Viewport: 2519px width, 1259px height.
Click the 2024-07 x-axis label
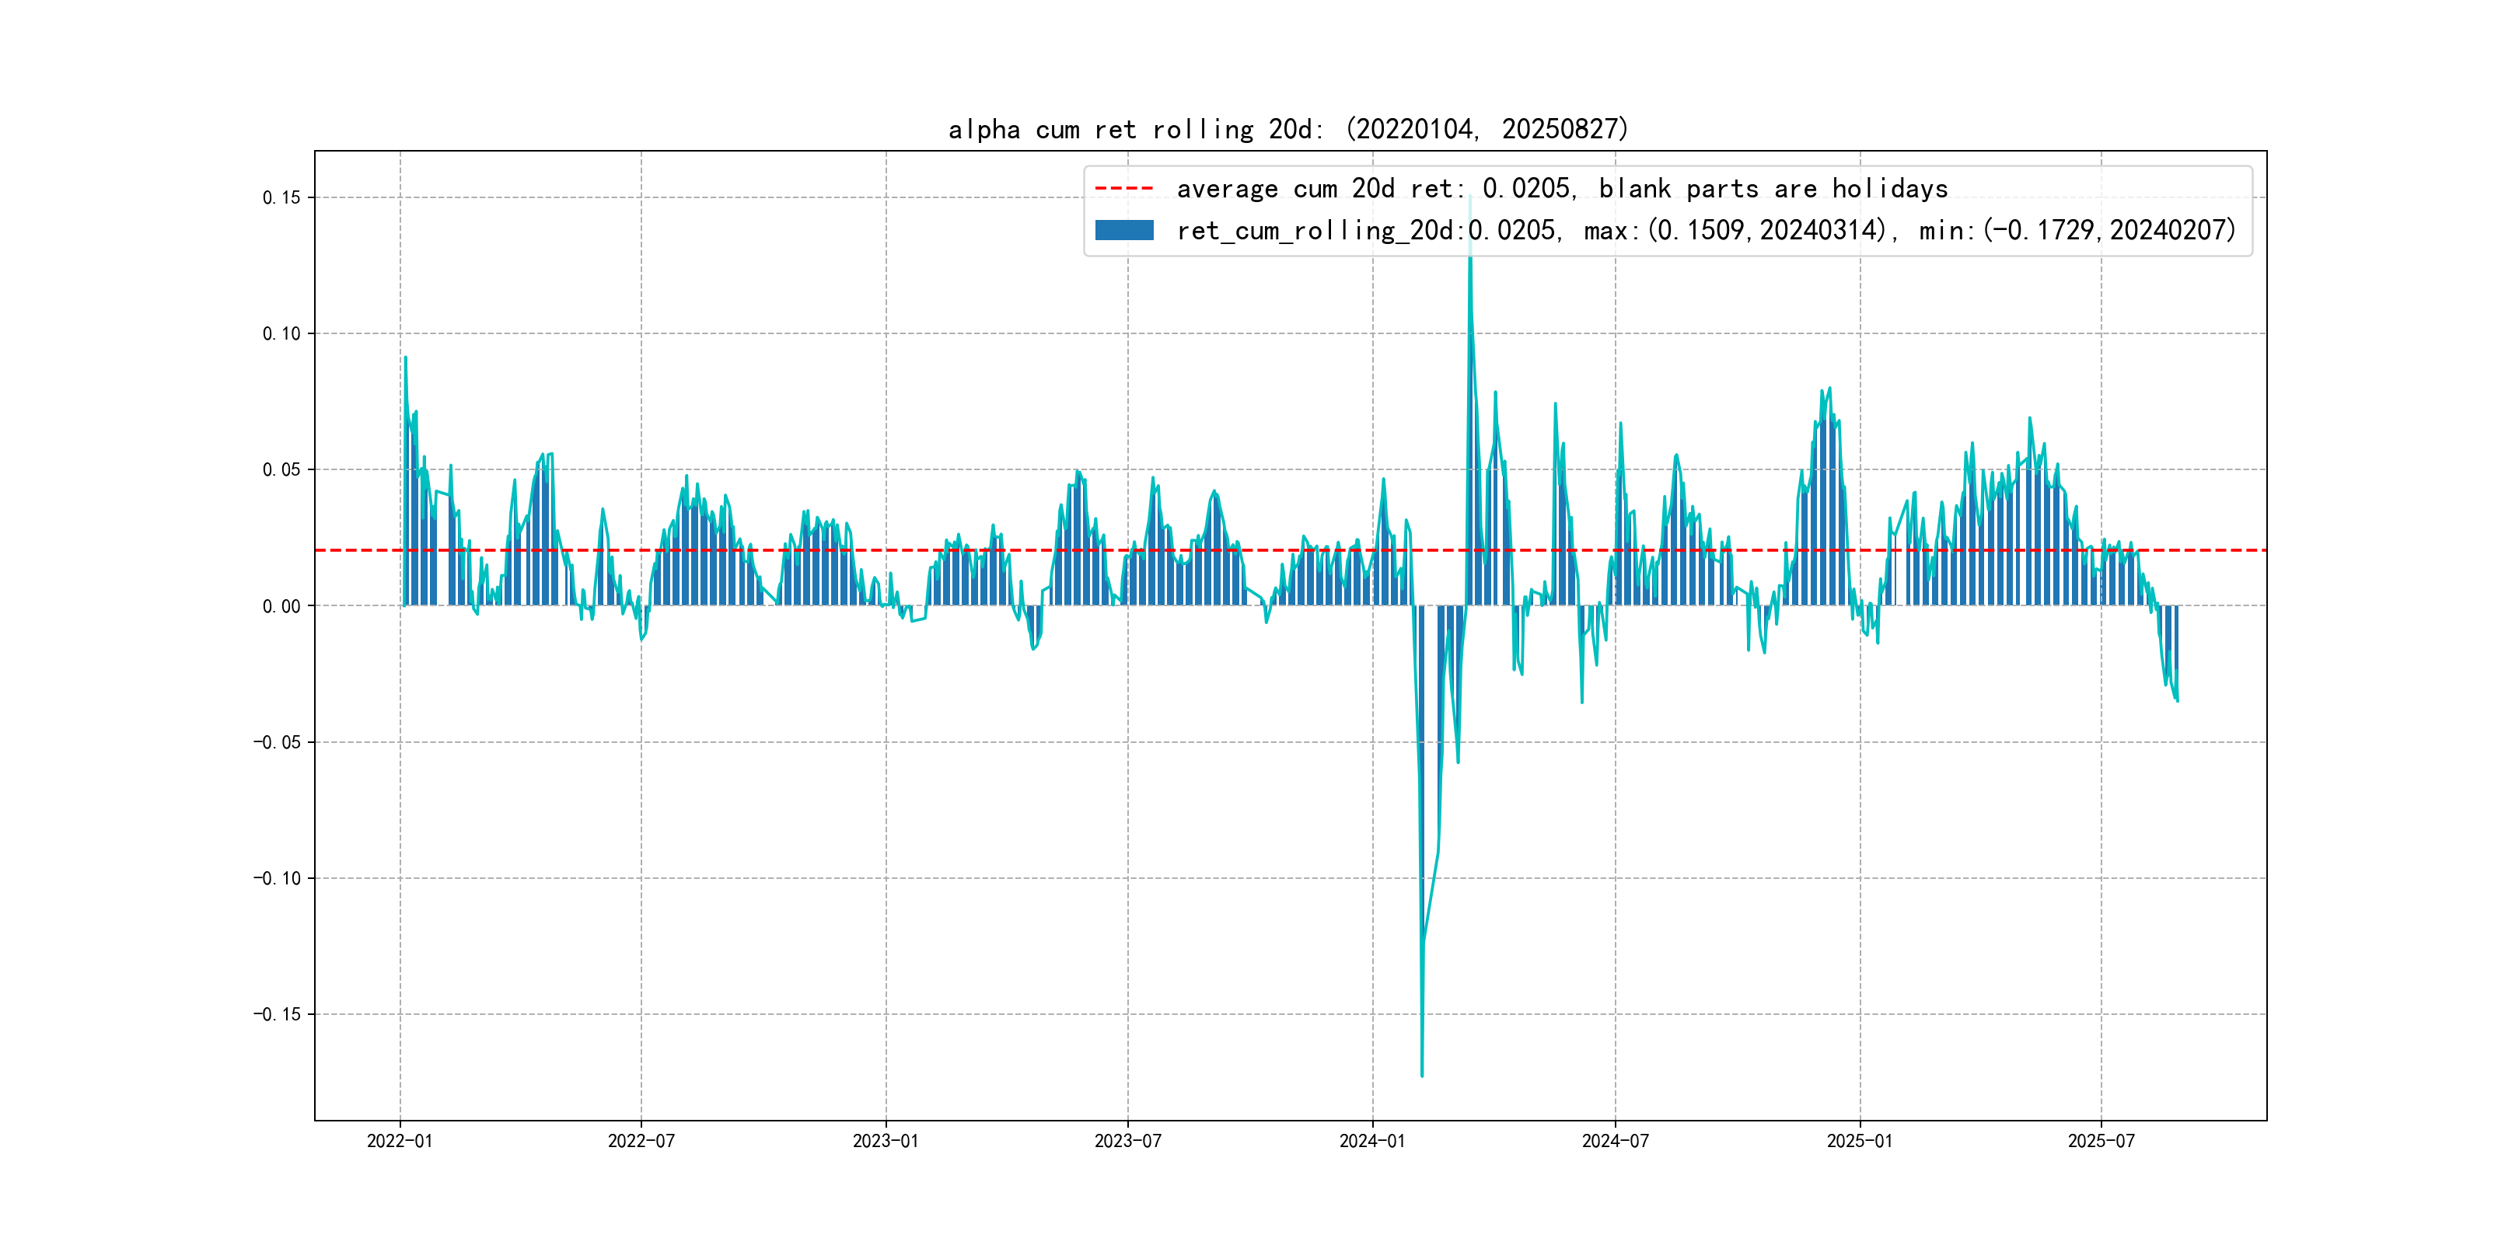(x=1615, y=1141)
